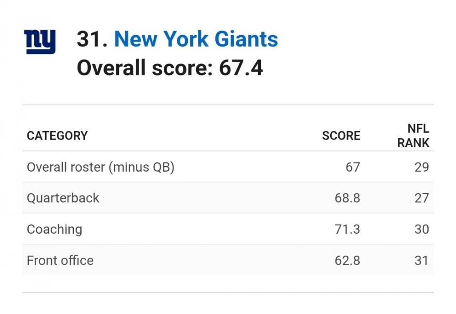Open the New York Giants team link
Viewport: 456px width, 314px height.
(196, 39)
